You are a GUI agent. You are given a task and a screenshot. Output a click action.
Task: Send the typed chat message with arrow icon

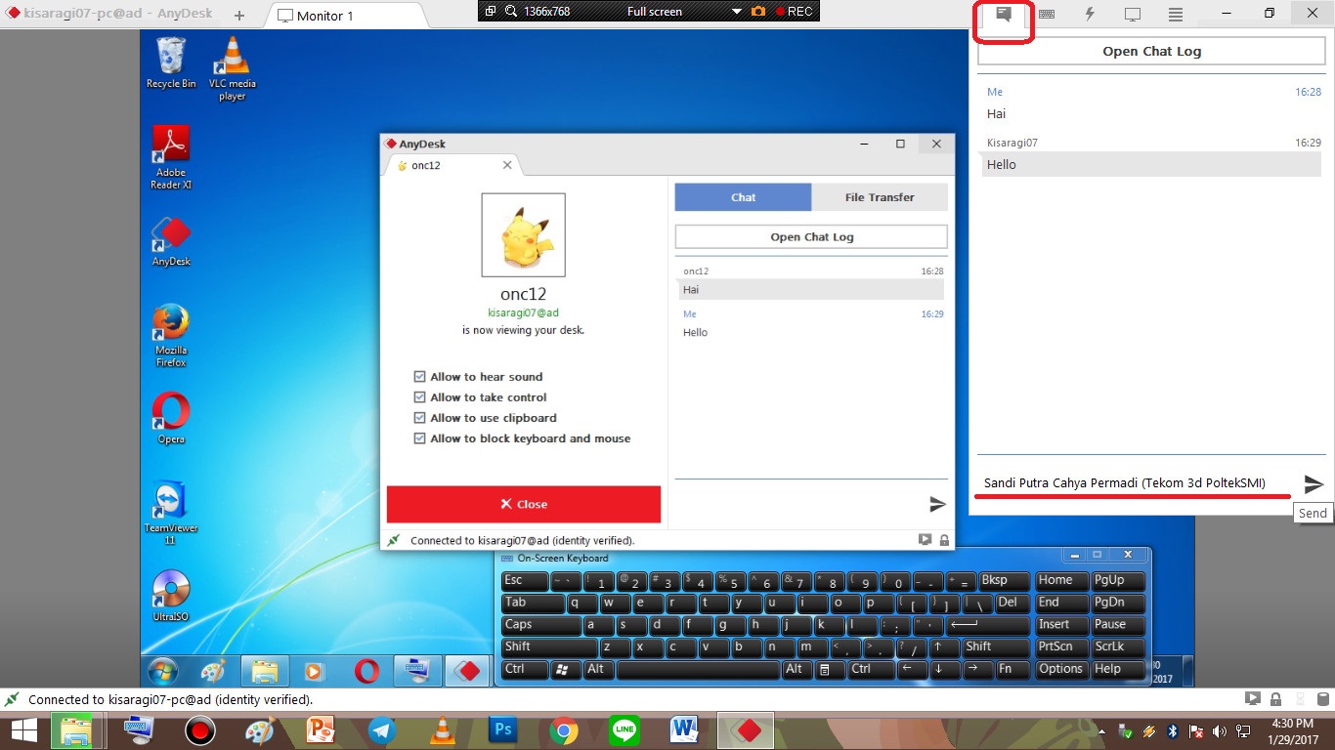1313,484
